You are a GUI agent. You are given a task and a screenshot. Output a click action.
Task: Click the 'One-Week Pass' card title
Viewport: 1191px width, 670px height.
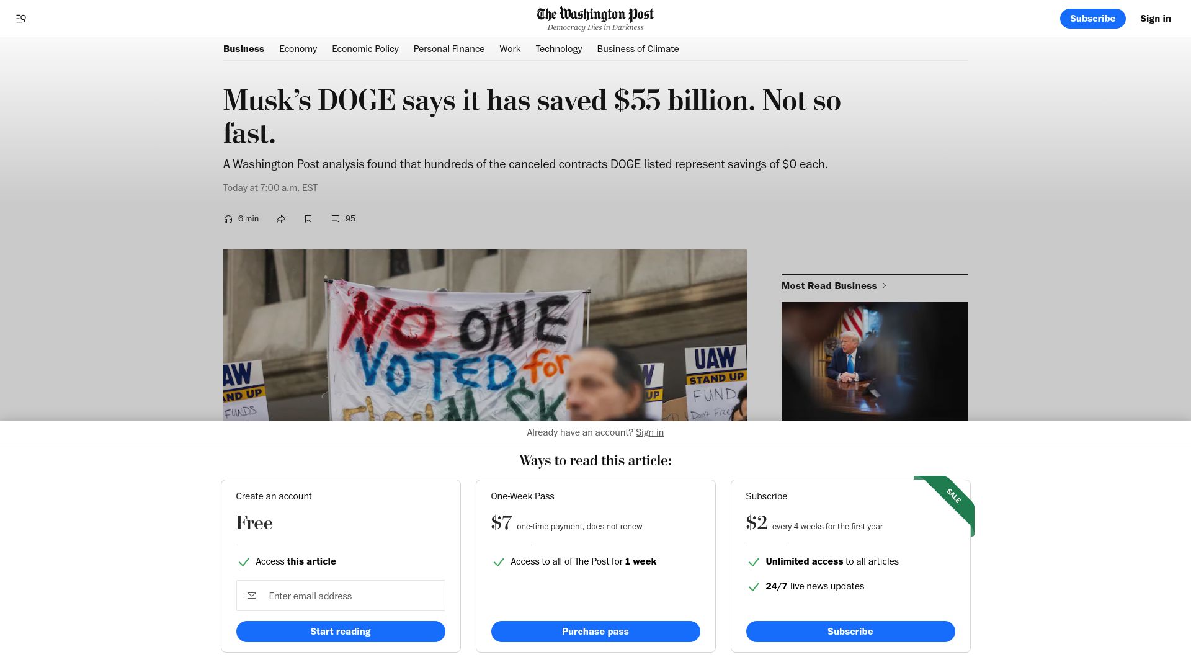522,496
